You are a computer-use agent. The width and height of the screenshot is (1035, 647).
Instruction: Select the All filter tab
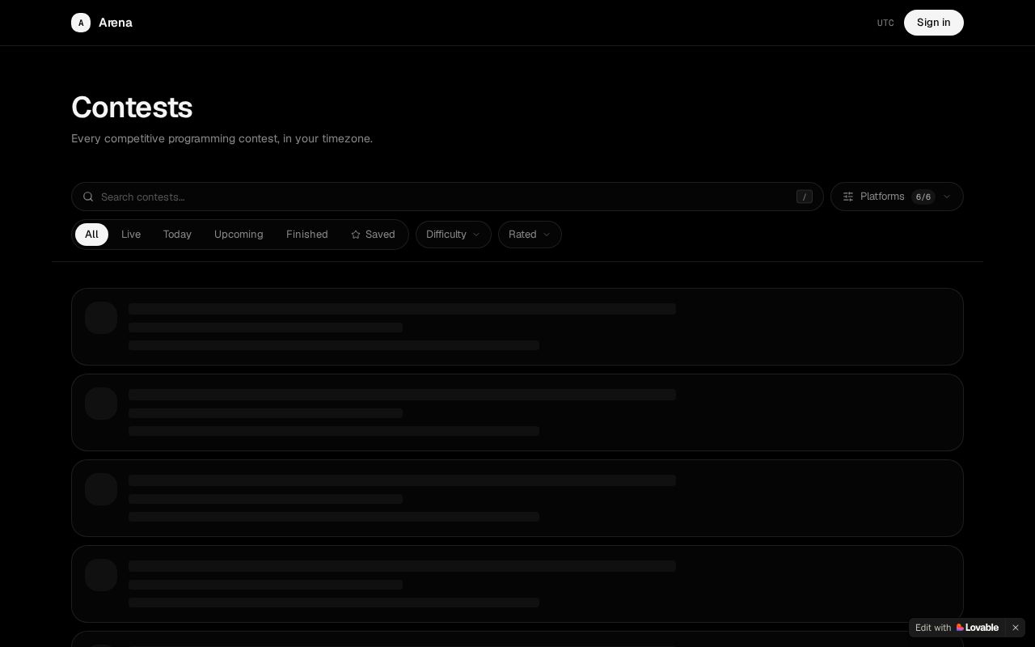click(x=91, y=235)
